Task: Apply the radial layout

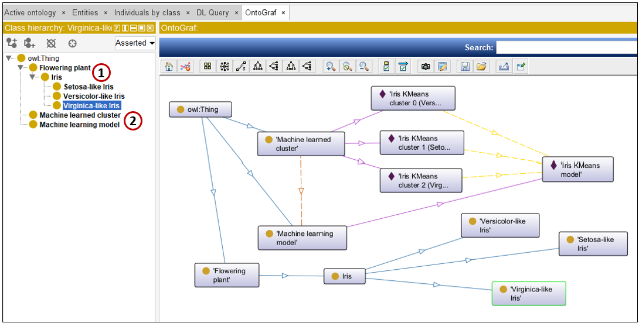Action: tap(224, 67)
